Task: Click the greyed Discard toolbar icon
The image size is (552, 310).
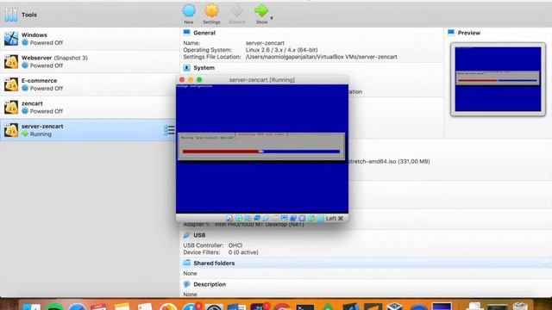Action: click(236, 11)
